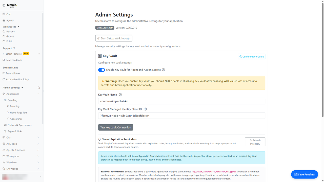This screenshot has width=324, height=182.
Task: Collapse the Support section in sidebar
Action: [x=14, y=48]
